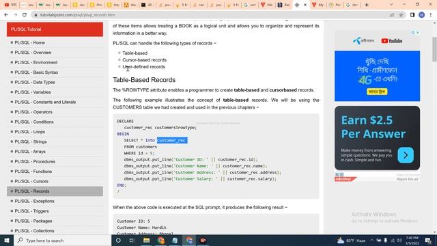The image size is (437, 246).
Task: Open PL/SQL - Collections page
Action: pyautogui.click(x=34, y=231)
